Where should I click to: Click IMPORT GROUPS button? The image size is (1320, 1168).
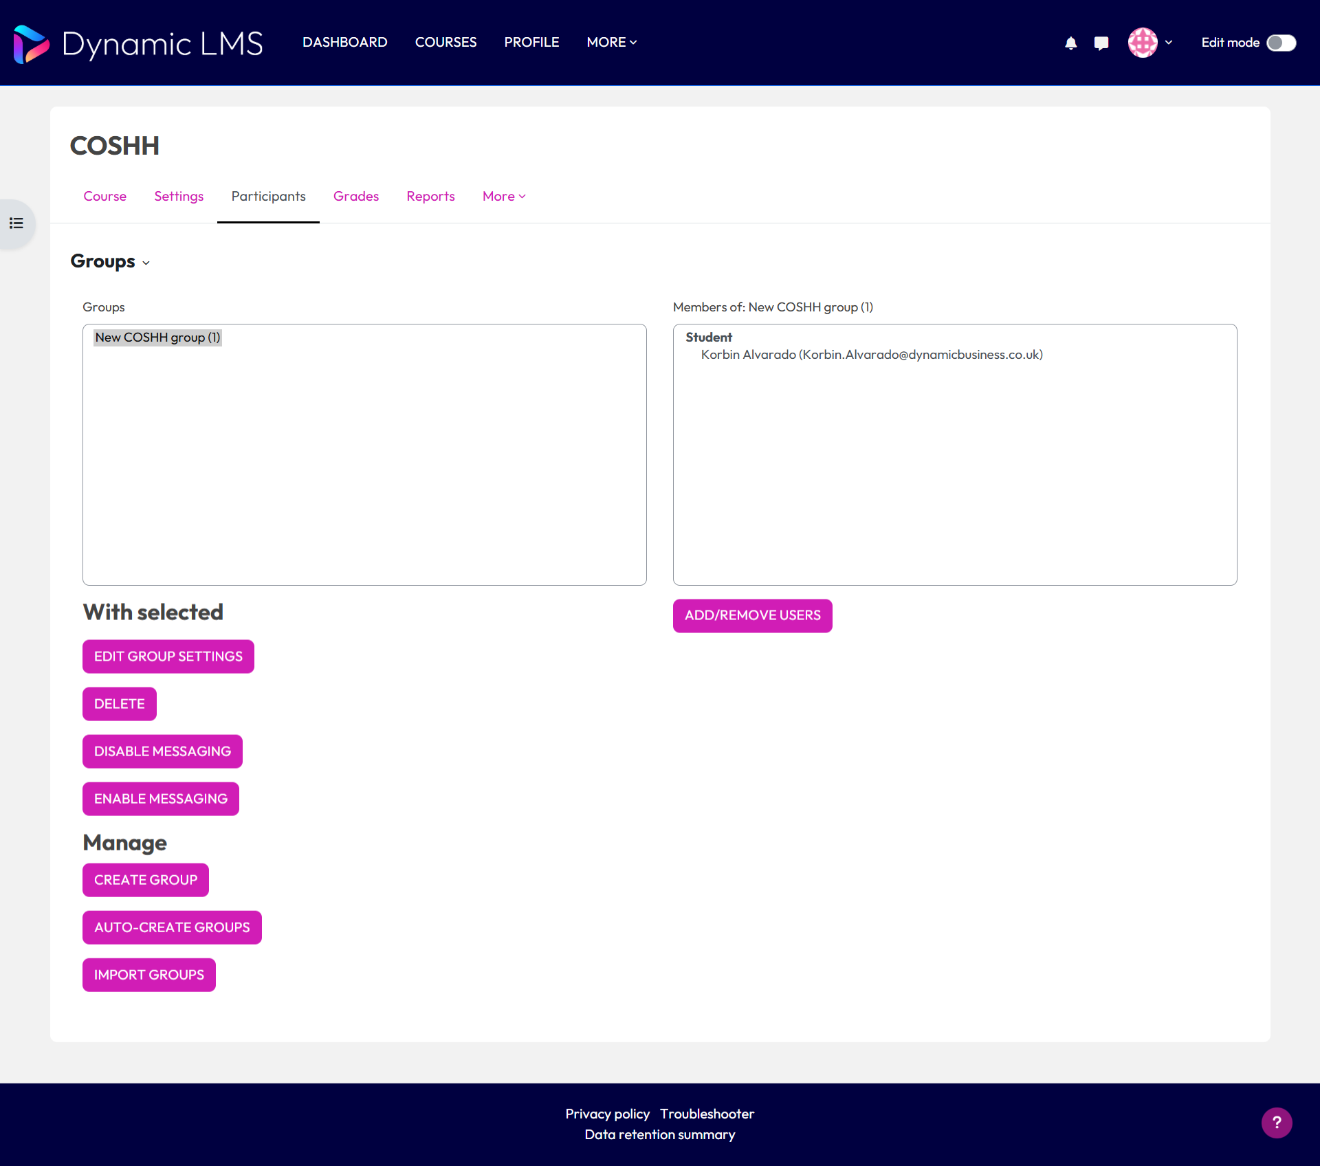[x=149, y=976]
